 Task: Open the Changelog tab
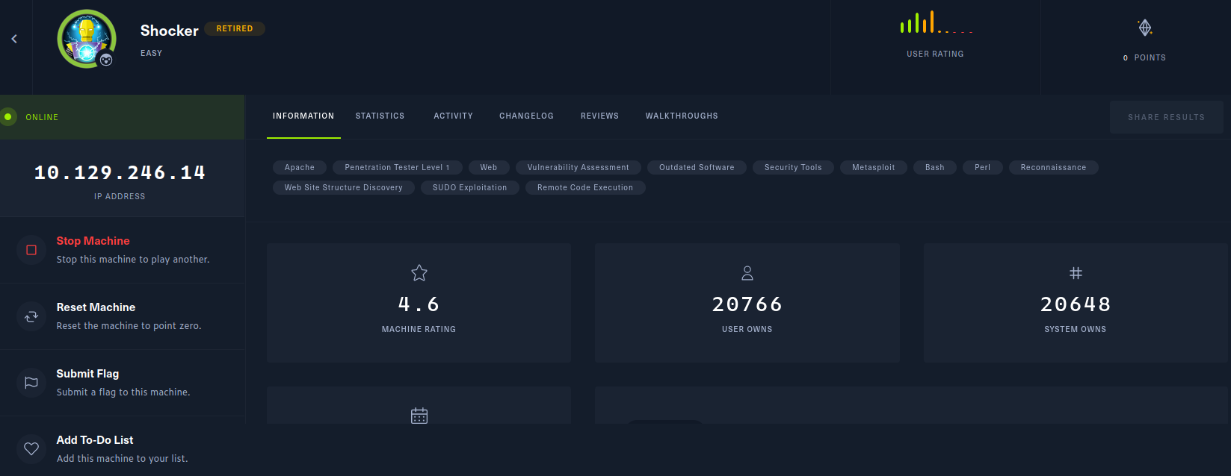point(526,116)
